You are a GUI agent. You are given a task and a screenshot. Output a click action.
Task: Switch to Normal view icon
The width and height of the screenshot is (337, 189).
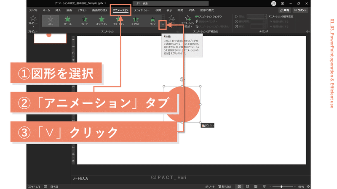239,186
